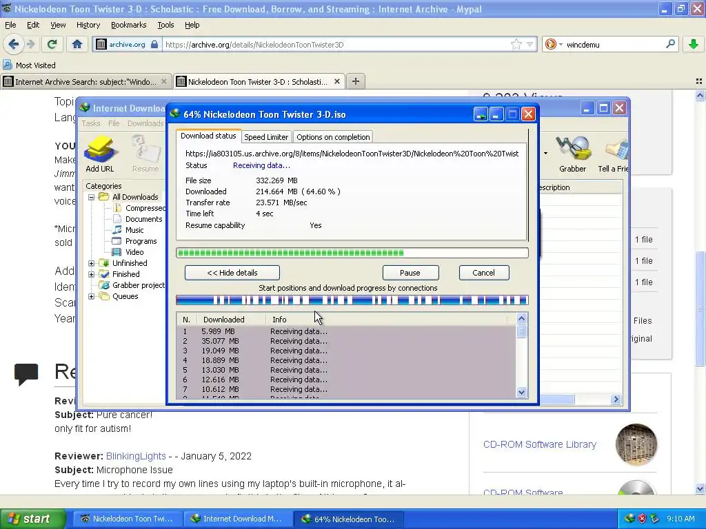Switch to Internet Download Manager taskbar button
Viewport: 706px width, 529px height.
pos(238,519)
